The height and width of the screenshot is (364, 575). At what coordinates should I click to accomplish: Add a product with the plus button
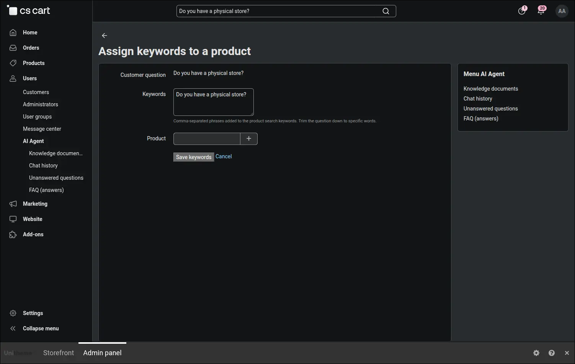coord(249,139)
